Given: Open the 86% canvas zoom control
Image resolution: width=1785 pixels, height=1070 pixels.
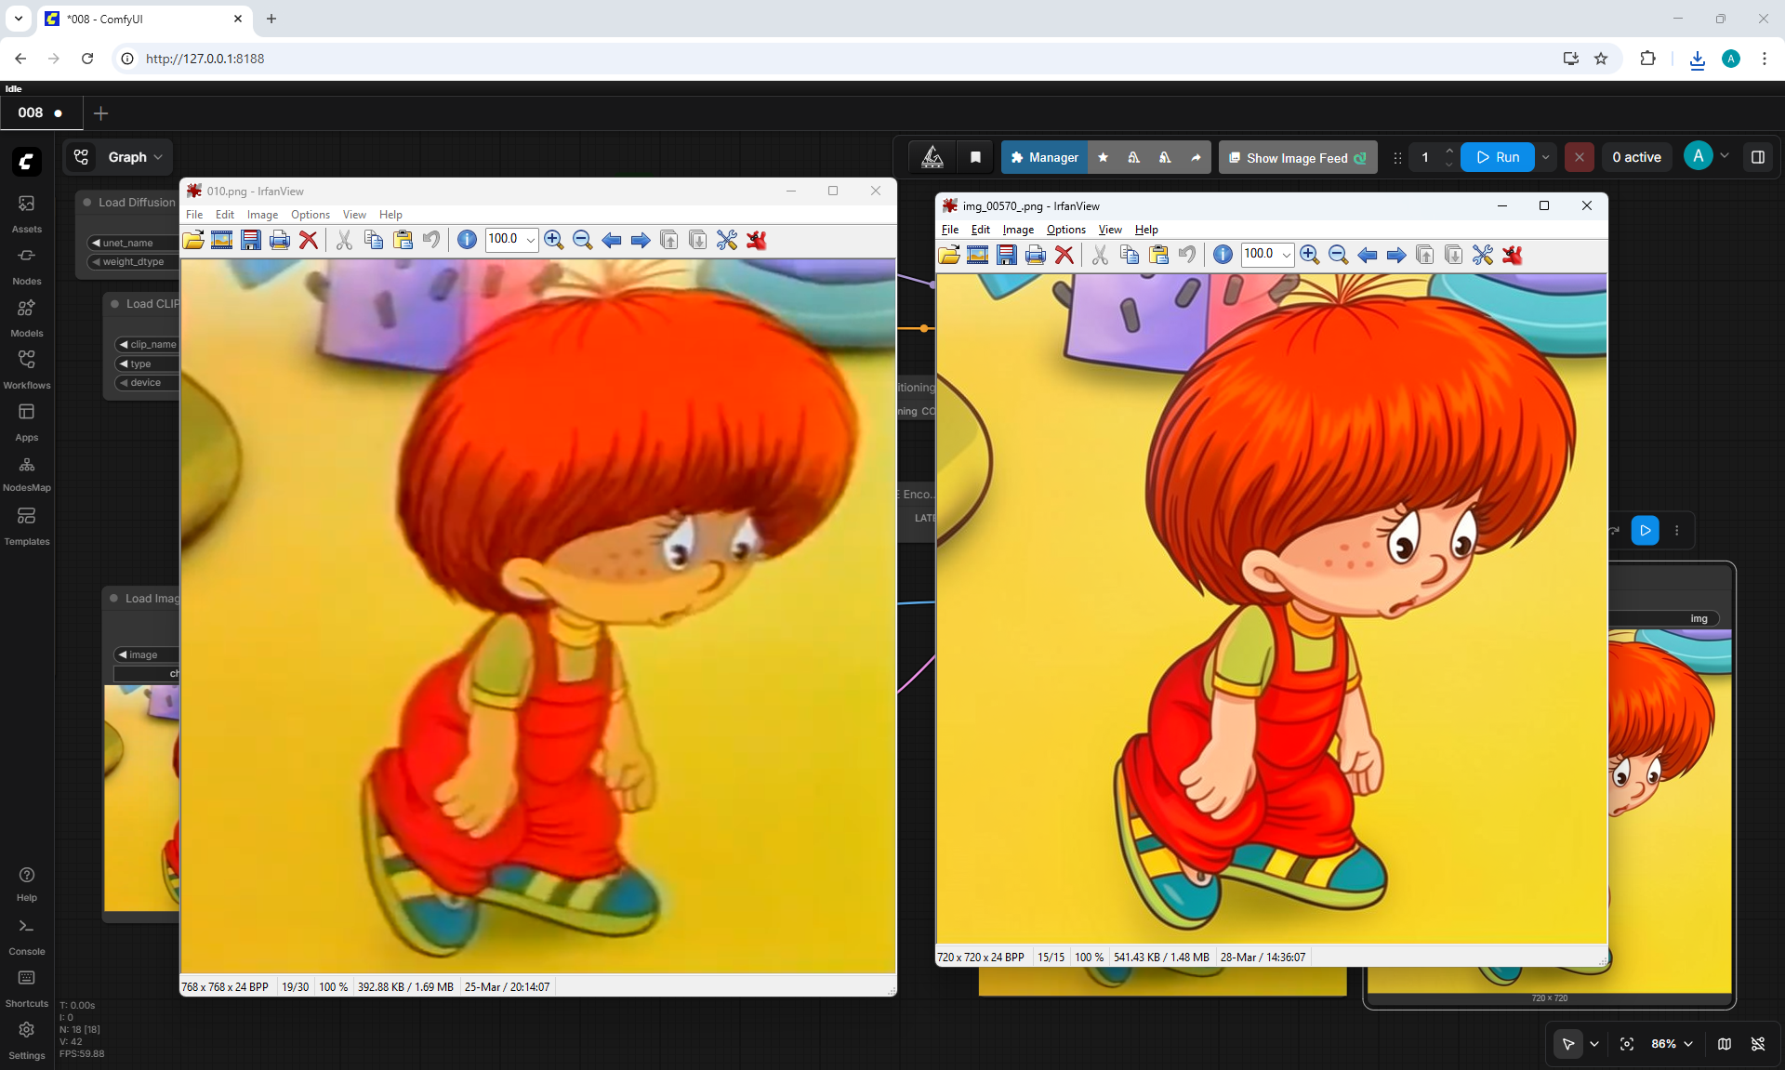Looking at the screenshot, I should (x=1672, y=1044).
